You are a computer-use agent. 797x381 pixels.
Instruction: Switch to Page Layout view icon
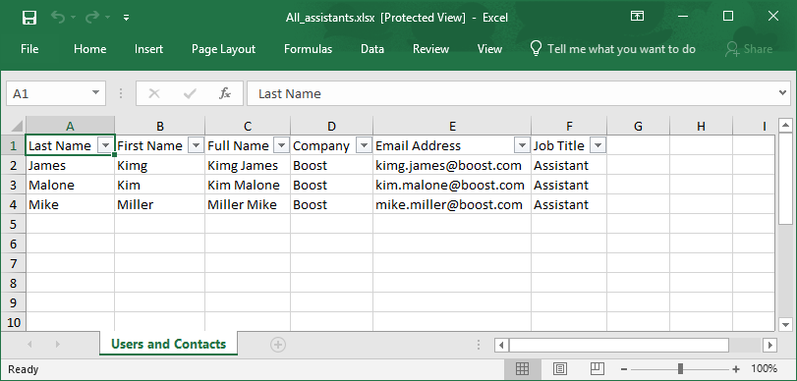(559, 368)
